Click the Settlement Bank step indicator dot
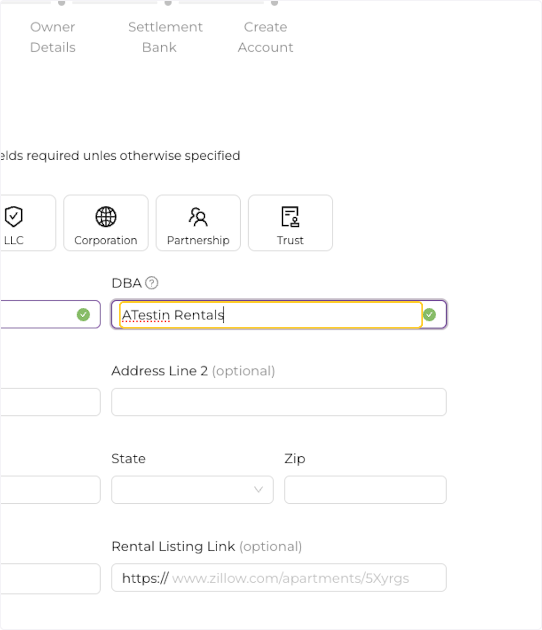Screen dimensions: 542x630 [x=168, y=4]
